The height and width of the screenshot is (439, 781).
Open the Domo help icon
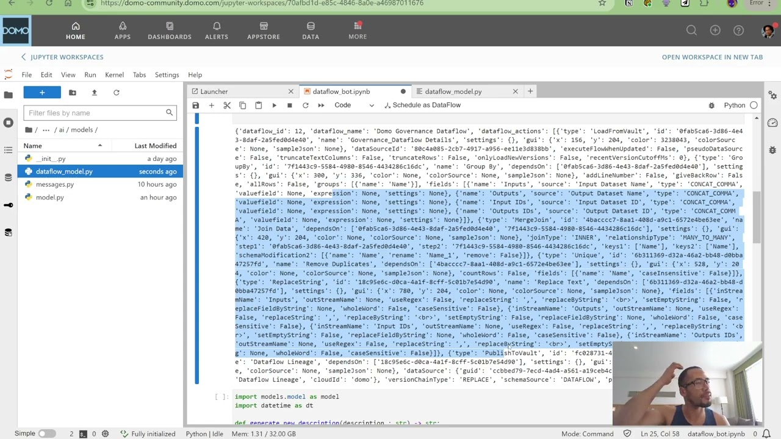click(x=738, y=30)
